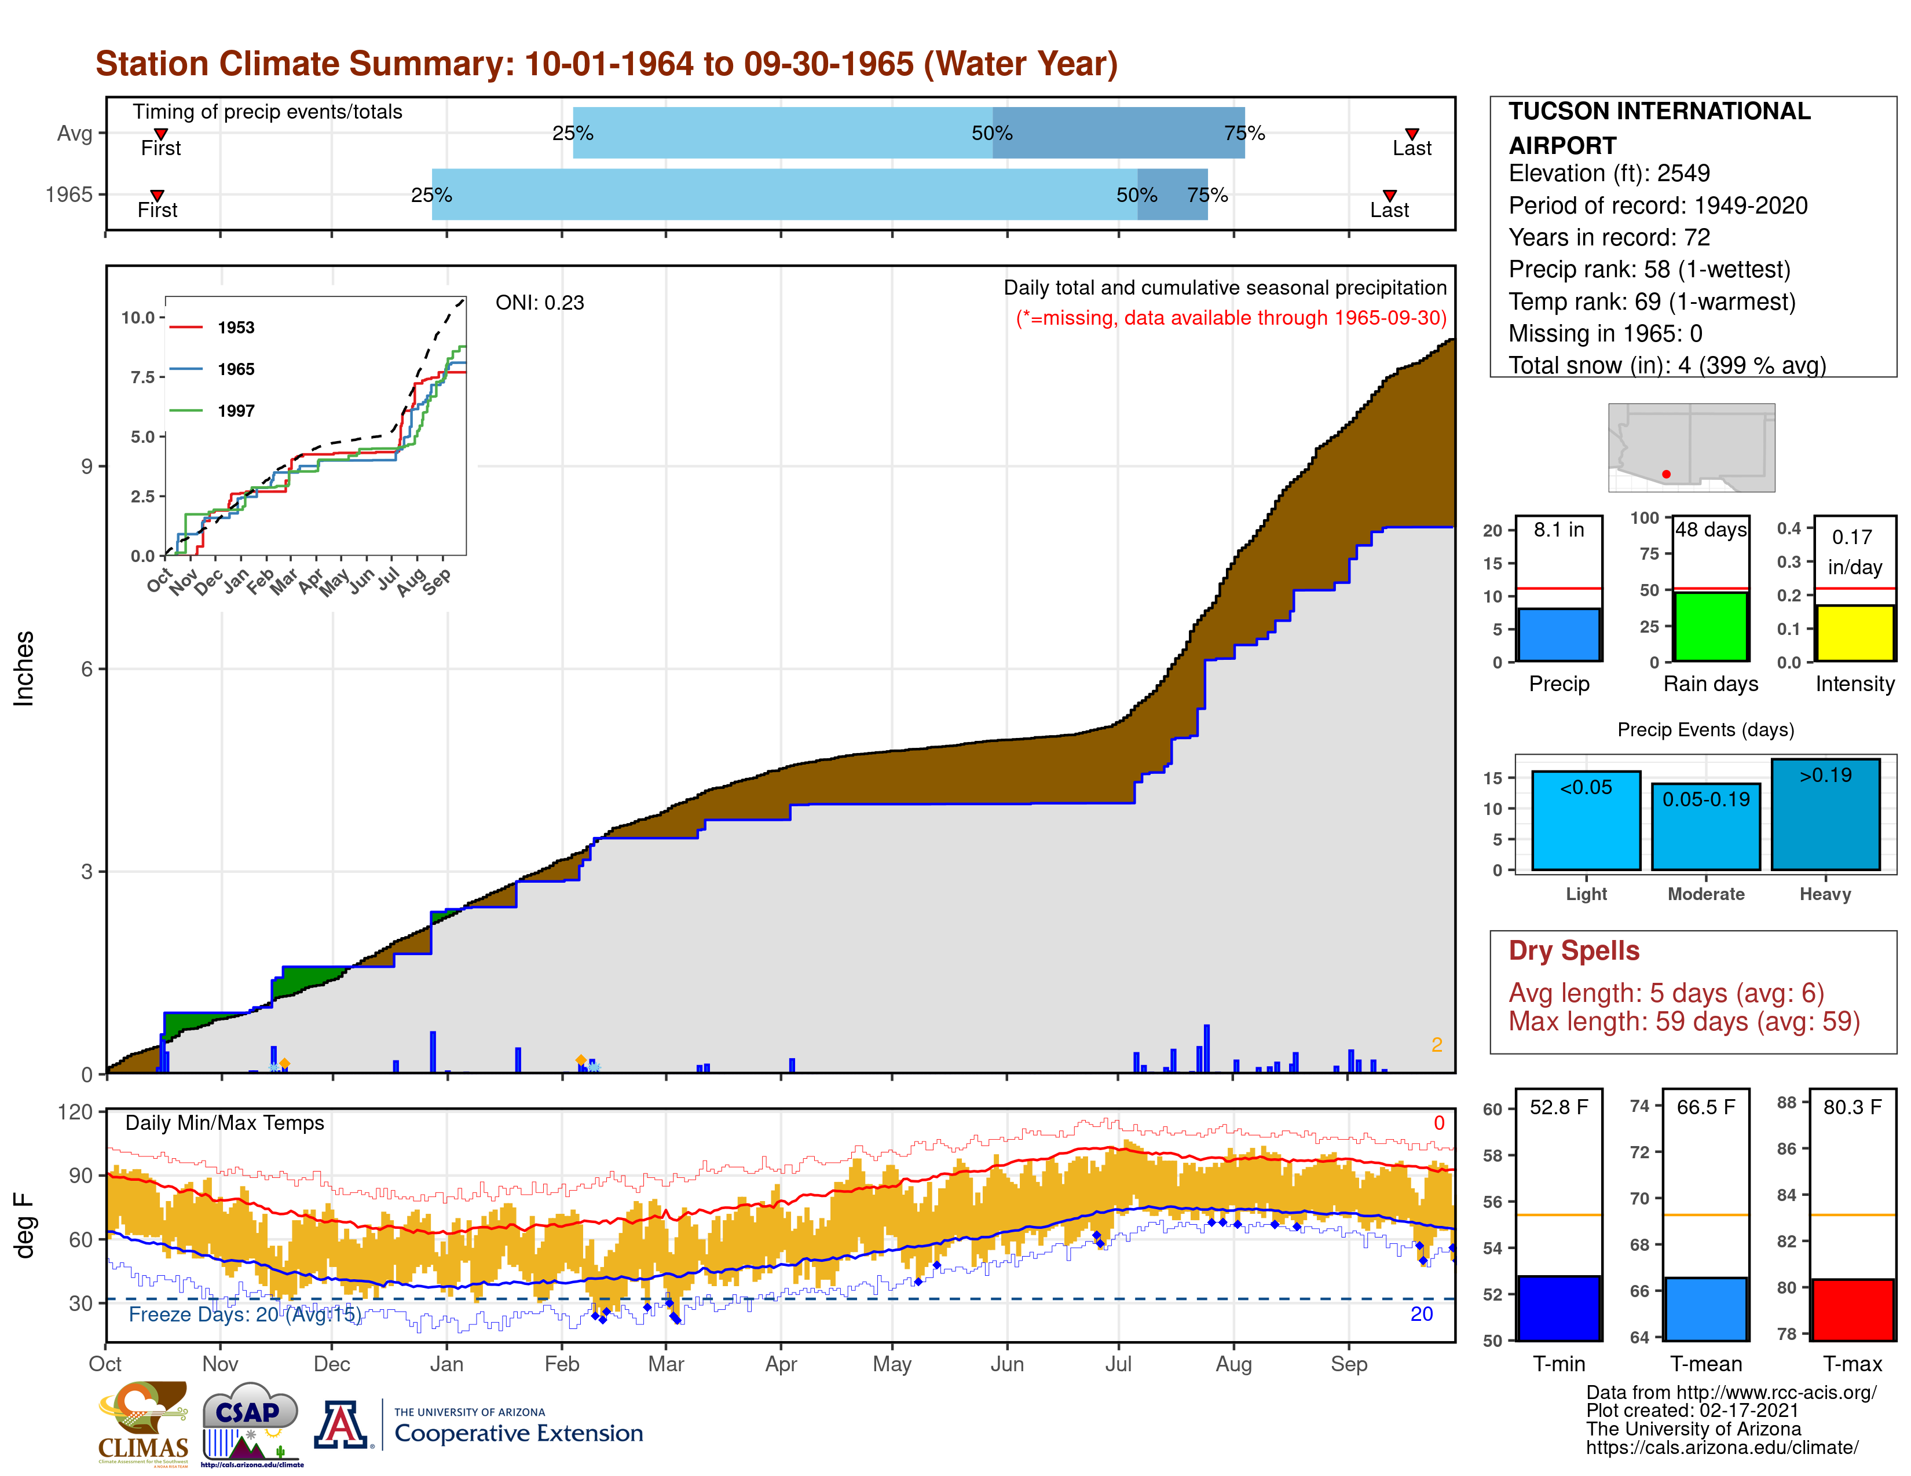Click the red First marker in Avg row
Screen dimensions: 1911x1476
coord(161,134)
